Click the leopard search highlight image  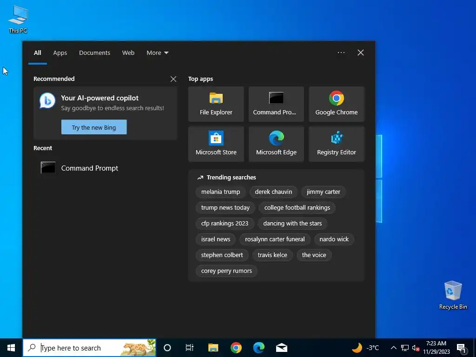pos(138,348)
